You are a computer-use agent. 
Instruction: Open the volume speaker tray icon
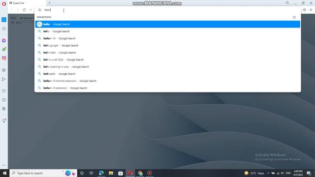click(x=283, y=173)
